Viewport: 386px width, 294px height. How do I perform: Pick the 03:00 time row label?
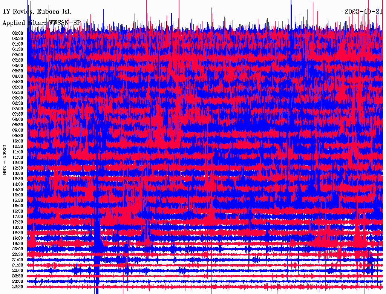(18, 66)
